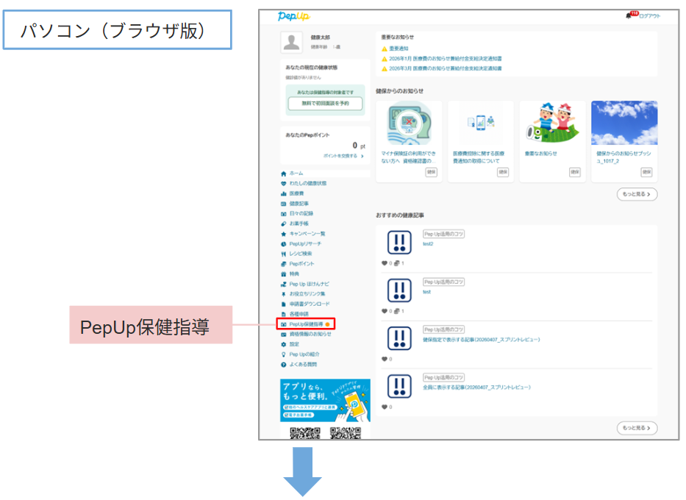Click the pin icon for お役立ちリンク集
This screenshot has height=500, width=686.
284,294
